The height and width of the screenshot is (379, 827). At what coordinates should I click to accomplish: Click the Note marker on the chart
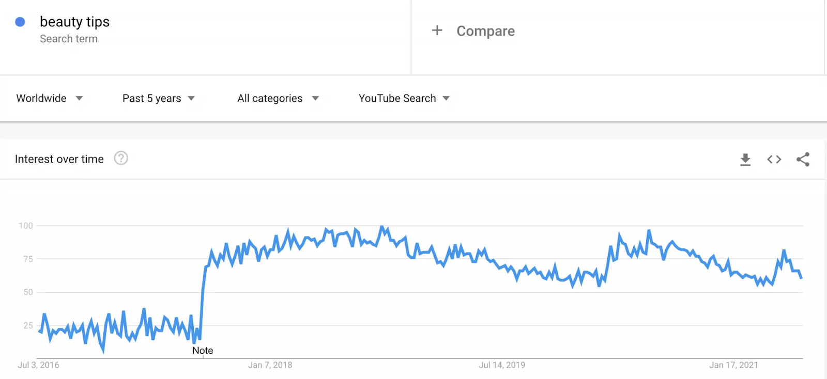203,351
